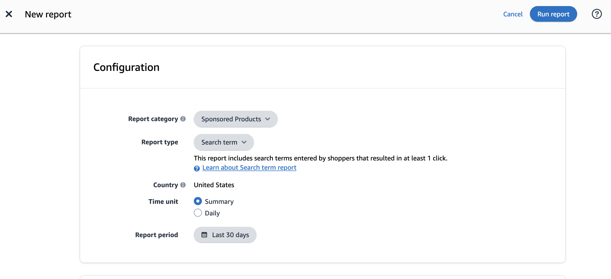The height and width of the screenshot is (279, 611).
Task: Click the Run report button icon
Action: 553,14
